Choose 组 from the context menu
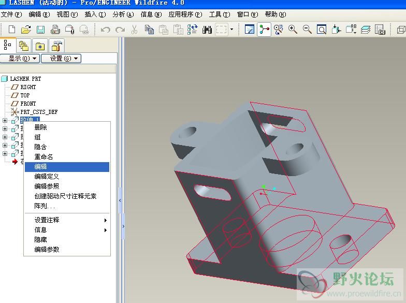 click(67, 137)
